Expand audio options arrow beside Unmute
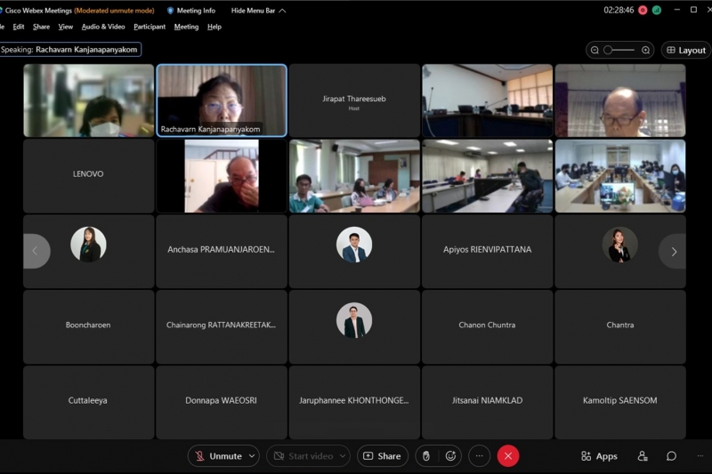The image size is (712, 474). click(x=252, y=456)
